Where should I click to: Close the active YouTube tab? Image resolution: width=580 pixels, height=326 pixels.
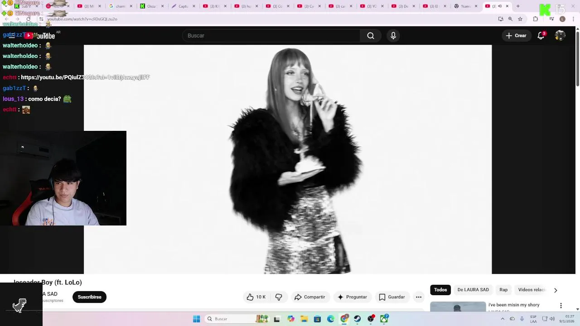(x=507, y=6)
